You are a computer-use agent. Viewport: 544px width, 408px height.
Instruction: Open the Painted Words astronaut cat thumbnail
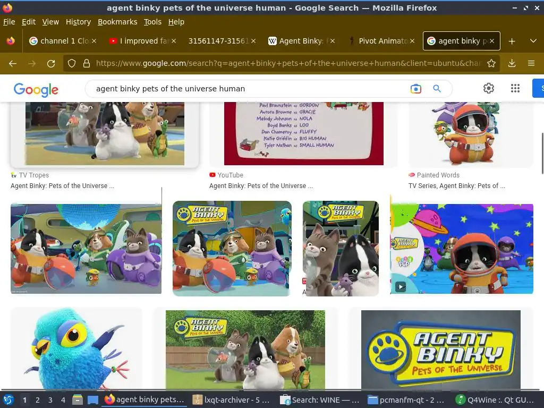click(x=471, y=133)
